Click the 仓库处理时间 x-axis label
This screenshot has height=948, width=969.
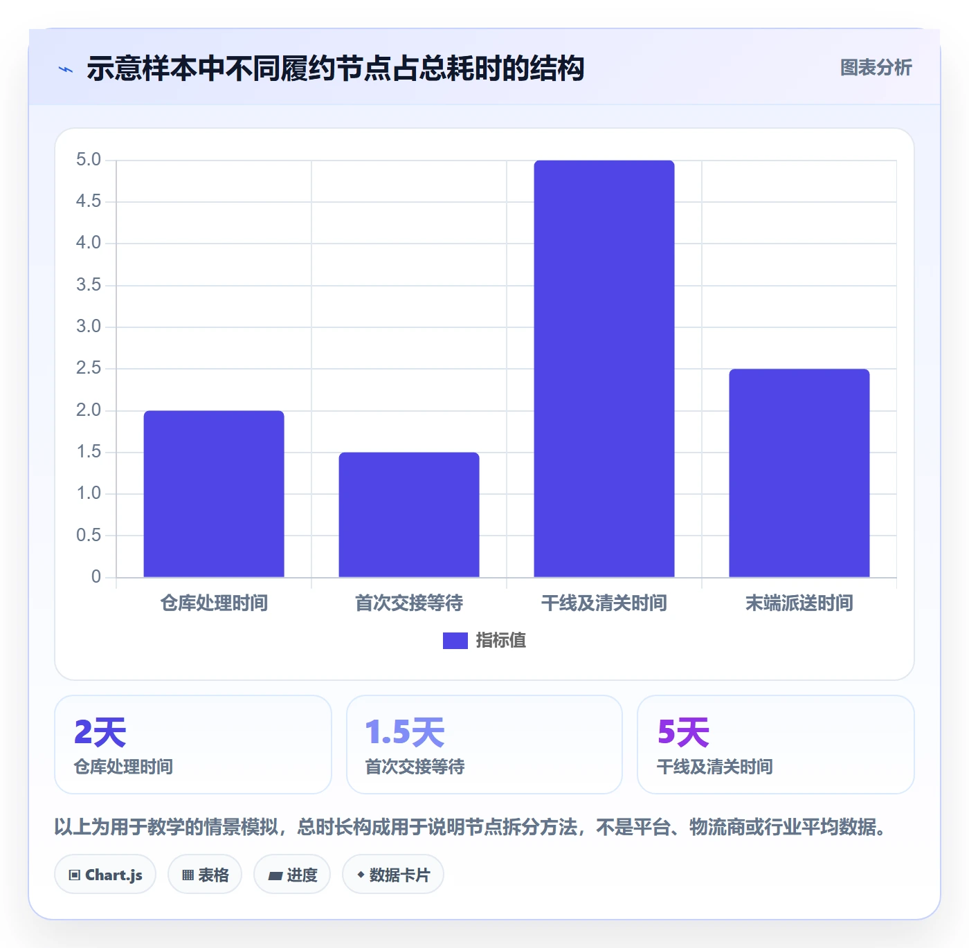click(x=214, y=603)
